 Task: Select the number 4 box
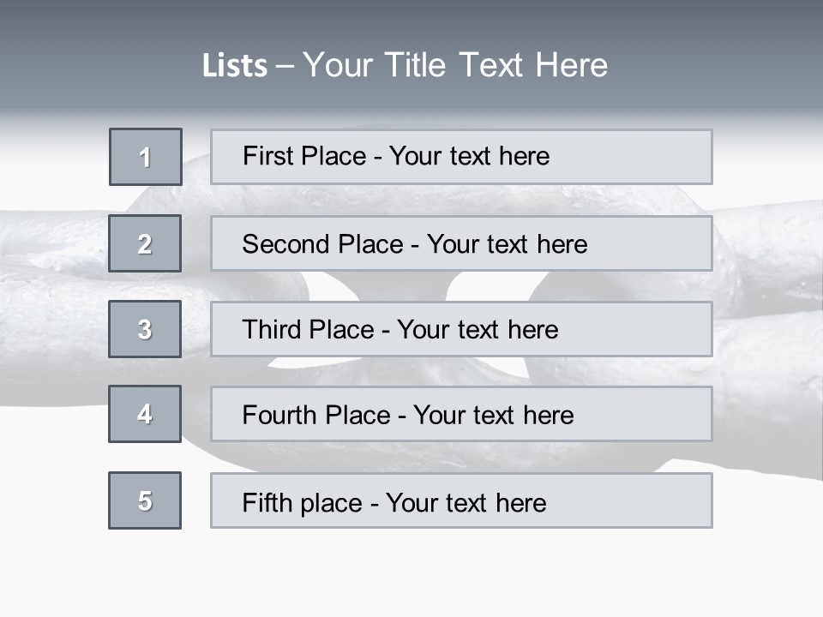[x=145, y=414]
